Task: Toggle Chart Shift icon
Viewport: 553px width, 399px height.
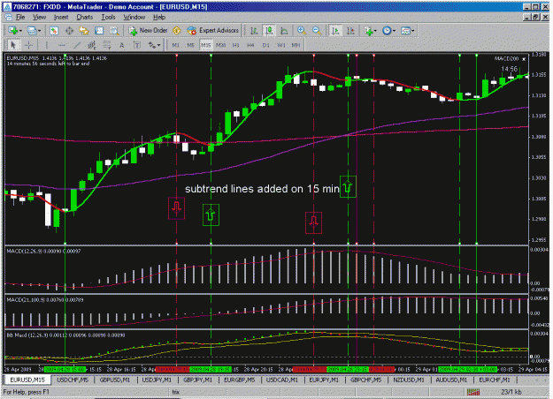Action: [350, 31]
